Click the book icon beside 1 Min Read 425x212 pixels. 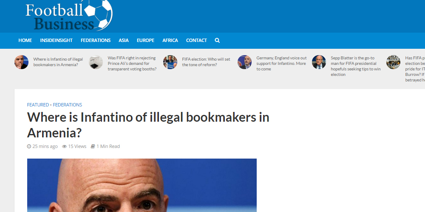click(93, 146)
